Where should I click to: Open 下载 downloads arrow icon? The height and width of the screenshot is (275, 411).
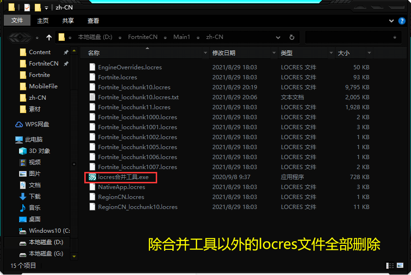(23, 196)
